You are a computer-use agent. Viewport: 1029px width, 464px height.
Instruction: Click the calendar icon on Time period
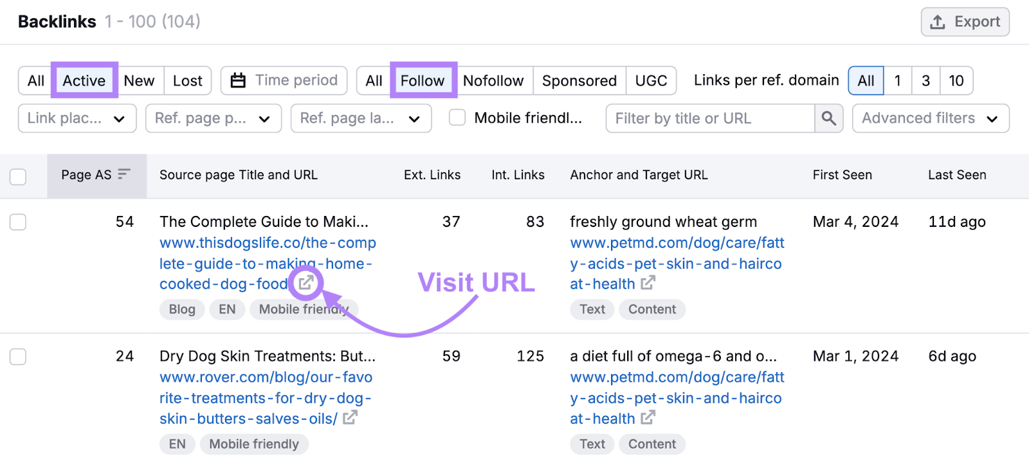tap(239, 80)
